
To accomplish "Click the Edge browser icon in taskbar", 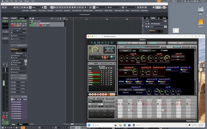I will coord(124,125).
